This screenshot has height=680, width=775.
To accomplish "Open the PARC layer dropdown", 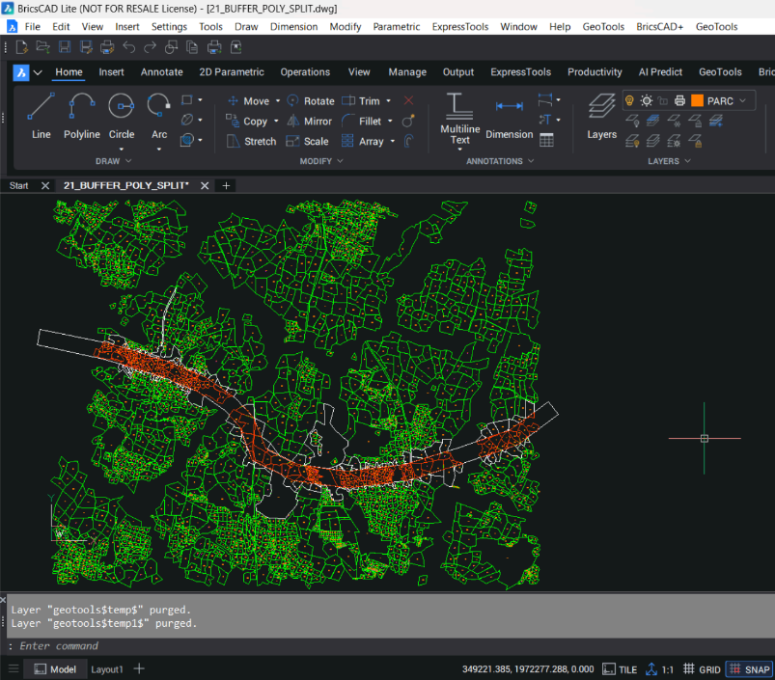I will [x=743, y=100].
